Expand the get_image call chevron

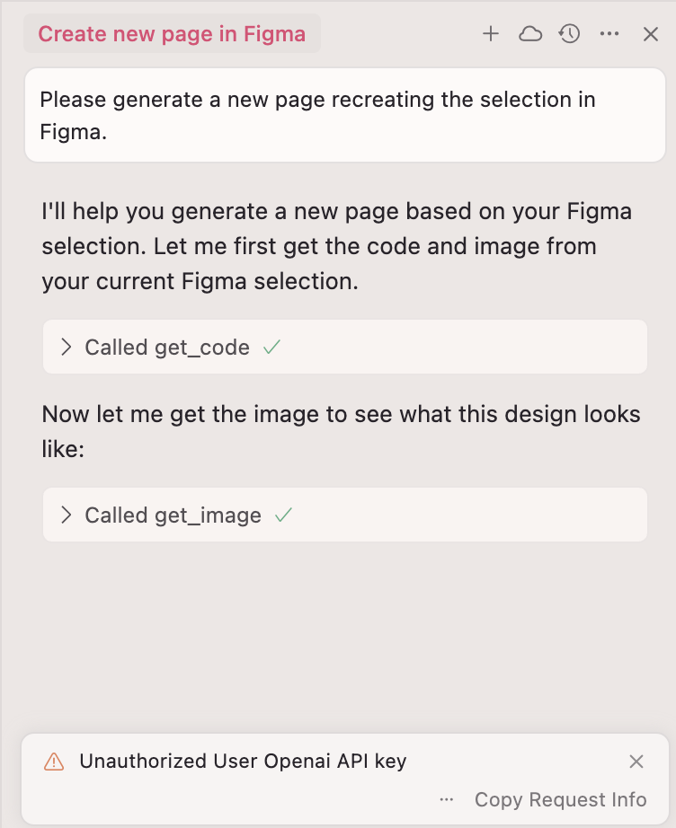point(66,515)
